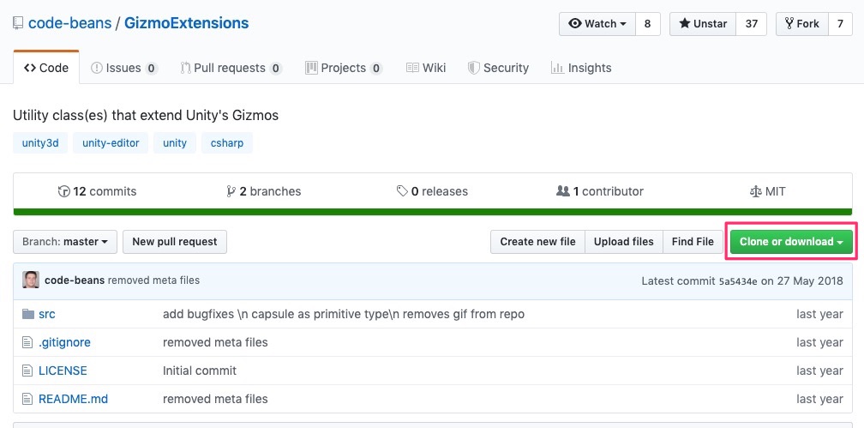
Task: Open the .gitignore file
Action: 64,342
